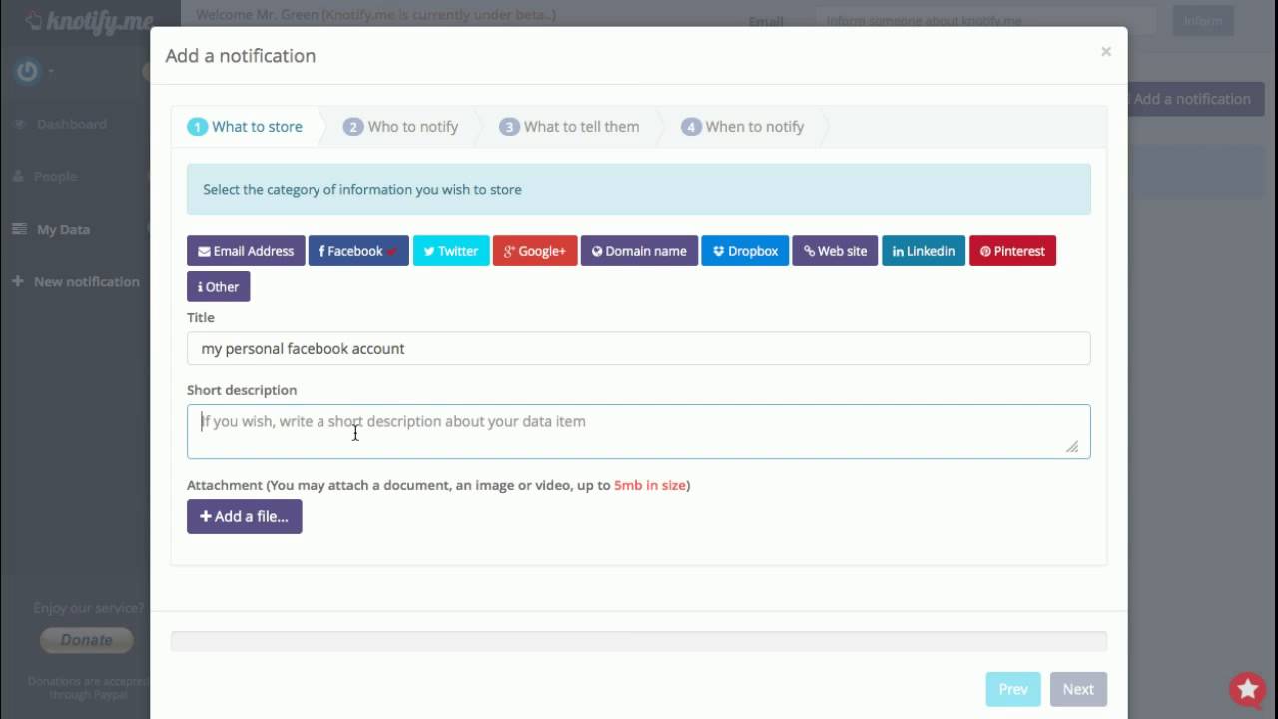Select the Linkedin category
This screenshot has height=719, width=1278.
(924, 251)
